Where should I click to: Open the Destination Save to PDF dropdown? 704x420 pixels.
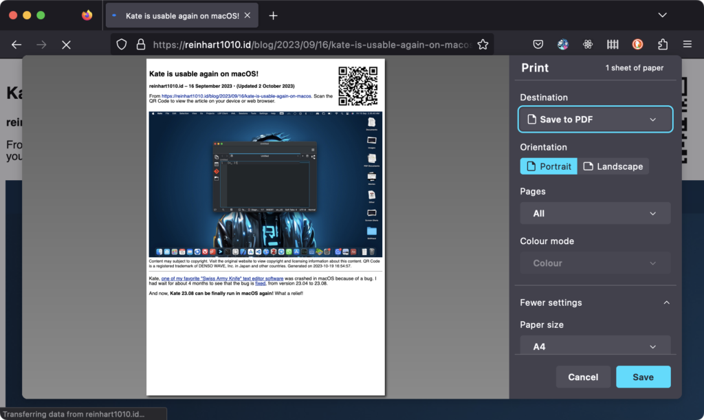click(595, 119)
